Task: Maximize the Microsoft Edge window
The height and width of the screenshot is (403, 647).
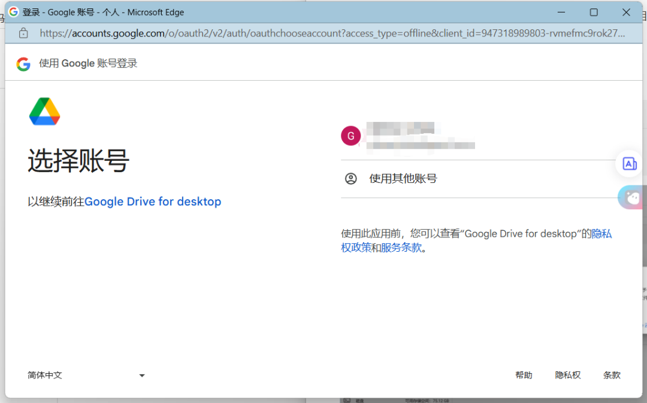Action: pyautogui.click(x=594, y=13)
